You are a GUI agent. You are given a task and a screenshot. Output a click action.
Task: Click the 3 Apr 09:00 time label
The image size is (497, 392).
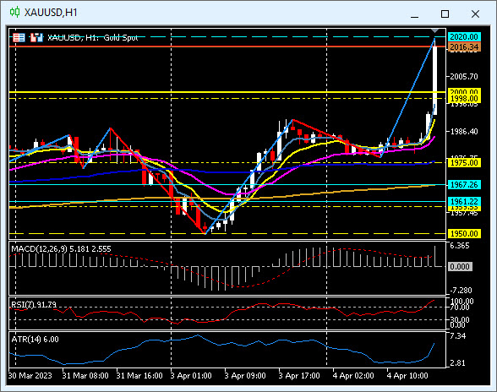point(245,376)
